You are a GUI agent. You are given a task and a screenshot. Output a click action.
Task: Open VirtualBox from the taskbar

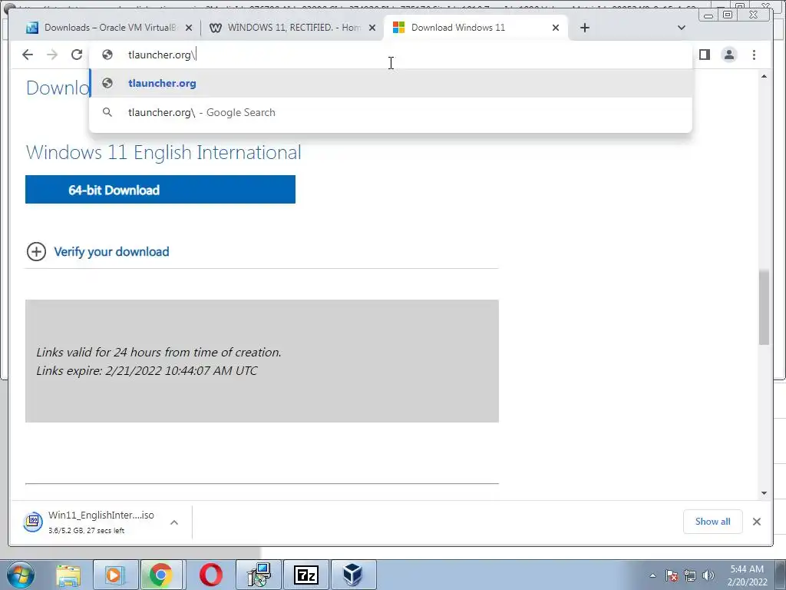(352, 575)
